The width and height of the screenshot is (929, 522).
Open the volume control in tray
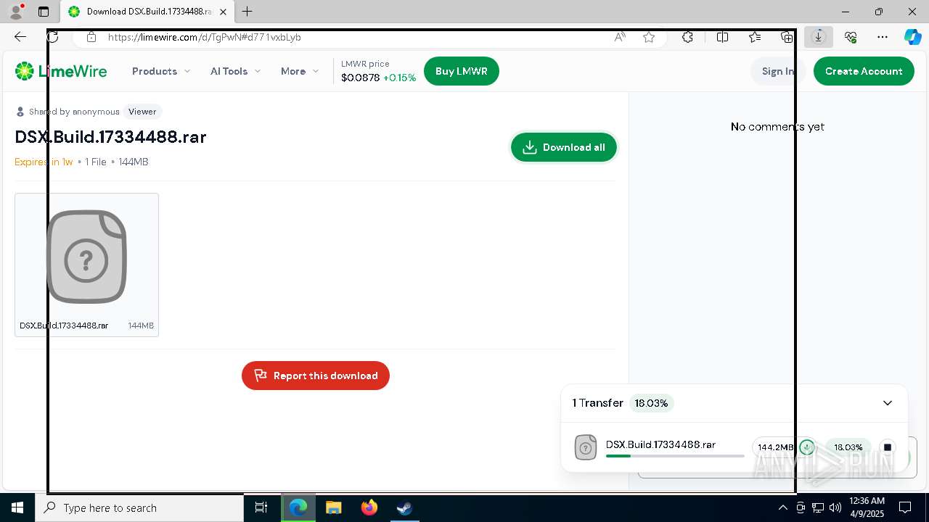coord(835,507)
